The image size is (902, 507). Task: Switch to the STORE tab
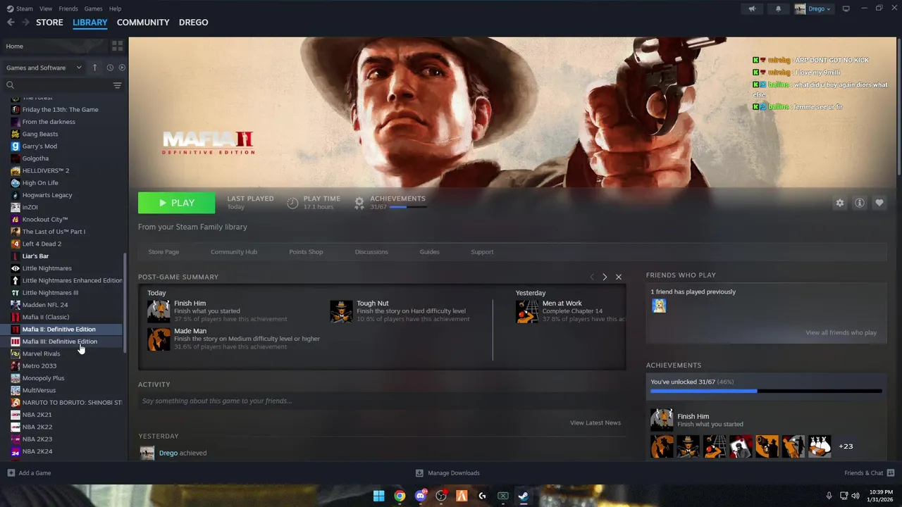point(49,23)
